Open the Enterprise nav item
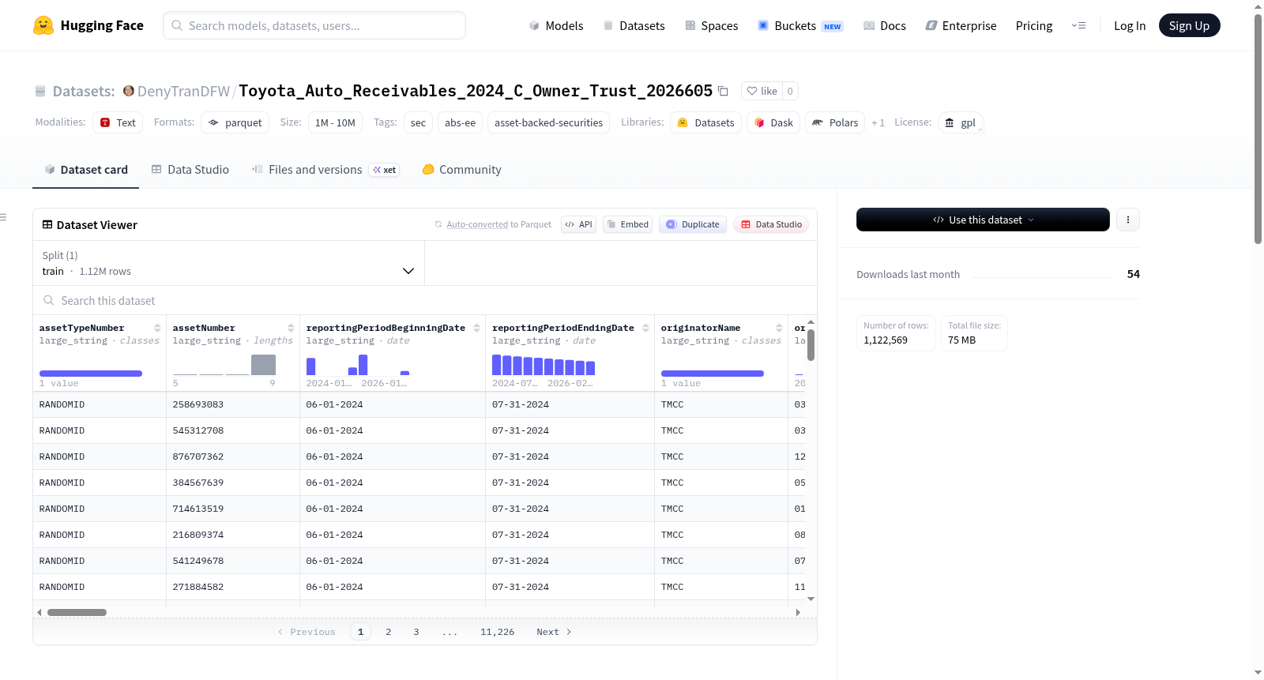This screenshot has width=1264, height=680. point(961,25)
